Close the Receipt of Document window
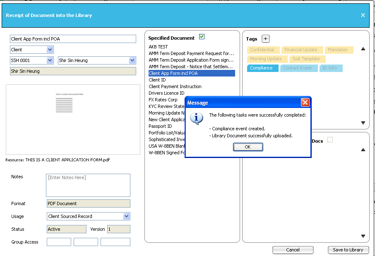Image resolution: width=375 pixels, height=256 pixels. [363, 15]
